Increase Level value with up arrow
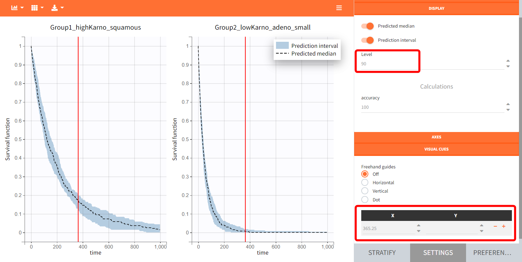The width and height of the screenshot is (522, 262). (x=508, y=61)
